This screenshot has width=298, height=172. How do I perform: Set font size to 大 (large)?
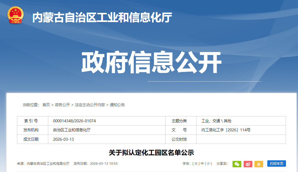coord(196,164)
